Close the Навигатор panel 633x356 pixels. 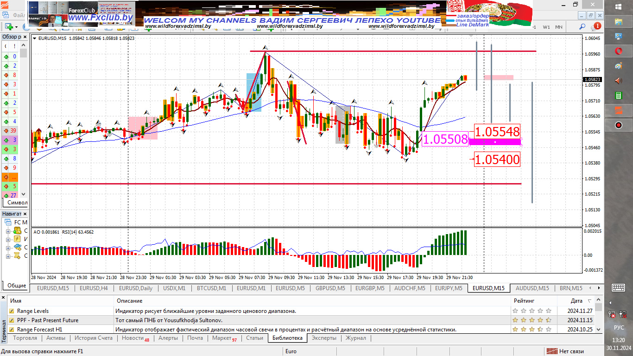coord(25,214)
